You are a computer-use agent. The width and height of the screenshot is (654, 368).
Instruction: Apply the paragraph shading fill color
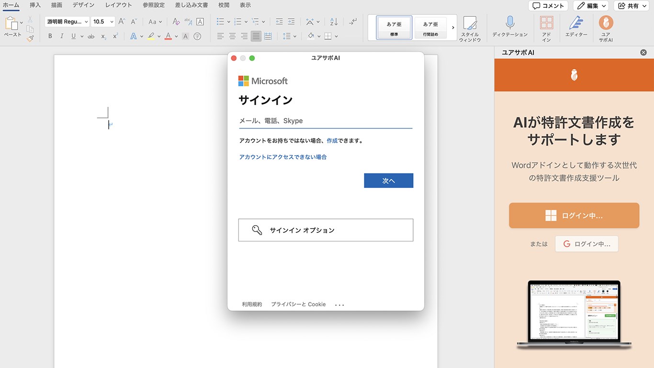(x=311, y=36)
